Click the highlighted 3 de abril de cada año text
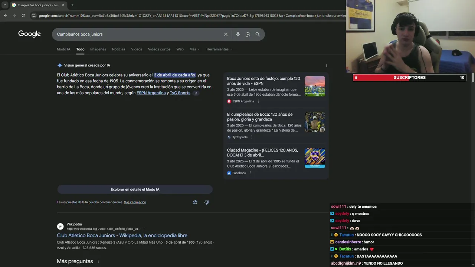The image size is (475, 267). pos(174,75)
